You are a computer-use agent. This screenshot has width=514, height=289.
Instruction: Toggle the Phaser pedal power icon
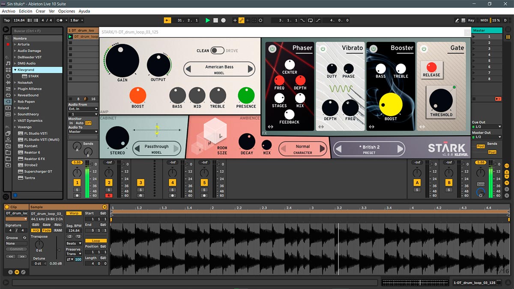272,49
